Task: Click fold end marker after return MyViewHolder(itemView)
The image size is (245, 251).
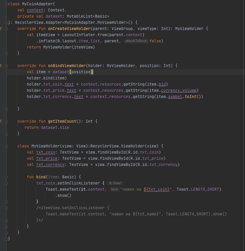Action: (6, 54)
